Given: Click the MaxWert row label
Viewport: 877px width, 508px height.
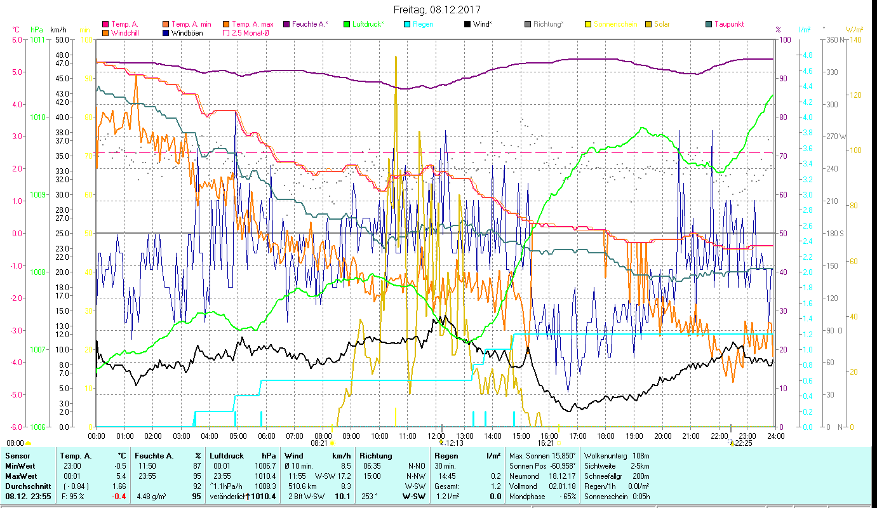Looking at the screenshot, I should 21,476.
